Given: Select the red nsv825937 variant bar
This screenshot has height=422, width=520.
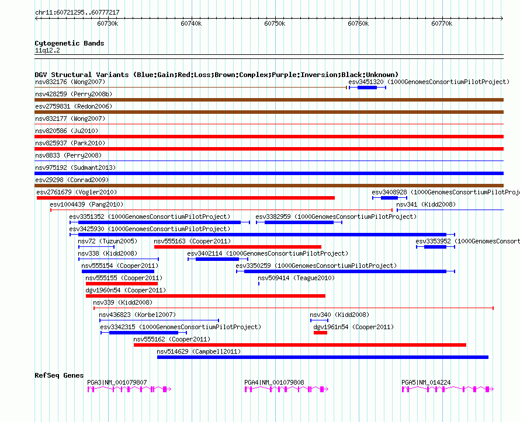Looking at the screenshot, I should click(x=269, y=149).
